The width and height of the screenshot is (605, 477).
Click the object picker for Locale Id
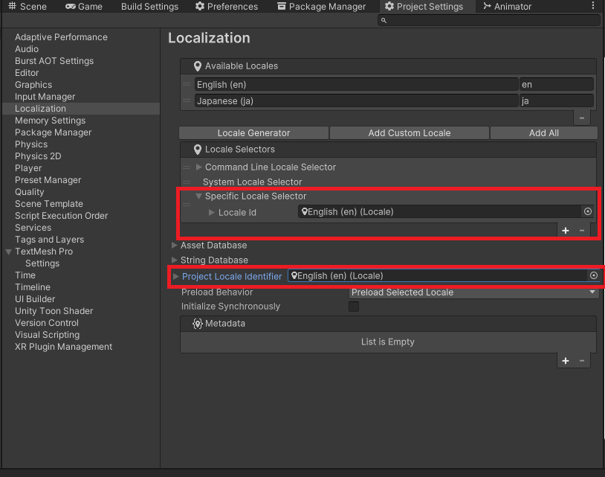pos(588,211)
